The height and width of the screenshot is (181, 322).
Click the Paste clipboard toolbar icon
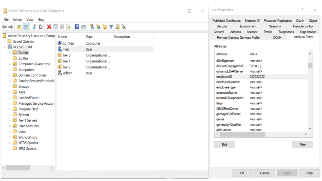(x=41, y=27)
